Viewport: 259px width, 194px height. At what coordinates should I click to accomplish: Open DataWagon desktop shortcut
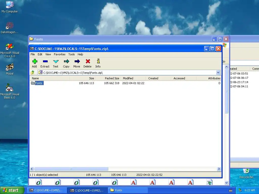10,28
